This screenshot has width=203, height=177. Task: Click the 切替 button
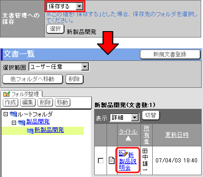[151, 115]
